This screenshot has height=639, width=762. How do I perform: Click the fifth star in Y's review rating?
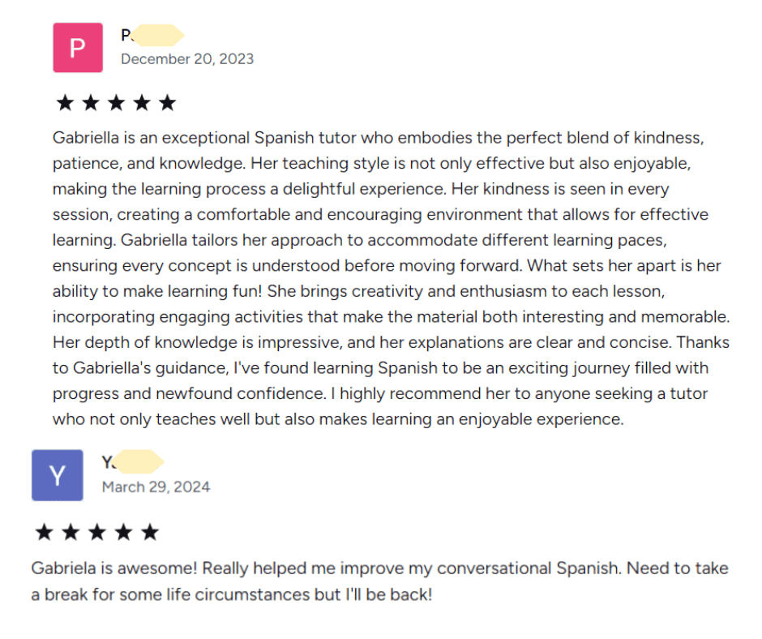(x=150, y=532)
